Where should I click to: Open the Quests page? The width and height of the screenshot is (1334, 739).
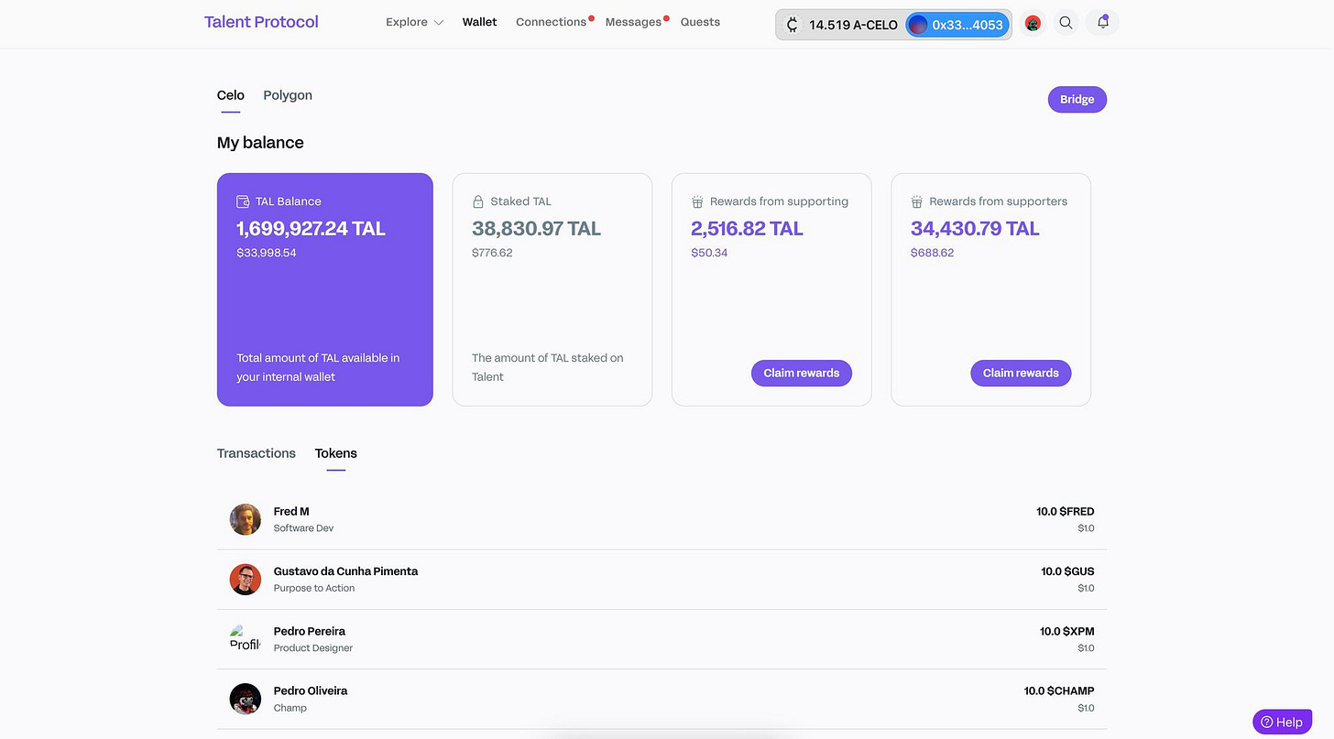pos(700,22)
